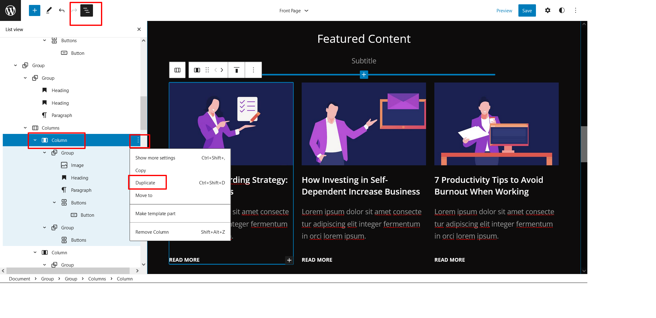This screenshot has width=656, height=318.
Task: Close the List view panel
Action: point(139,29)
